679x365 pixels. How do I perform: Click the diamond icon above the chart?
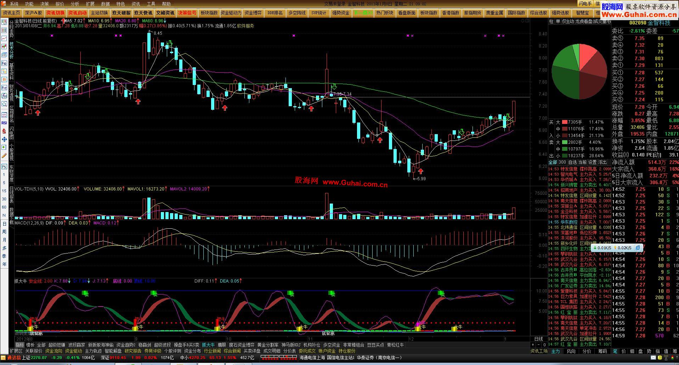[522, 21]
